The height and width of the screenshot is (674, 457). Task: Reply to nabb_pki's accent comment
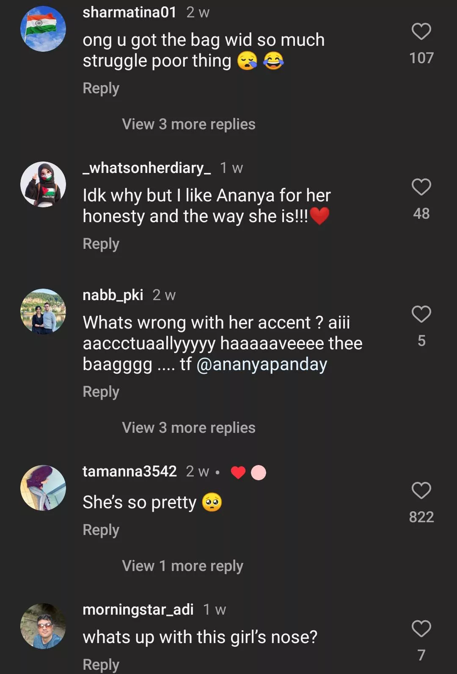pyautogui.click(x=101, y=392)
